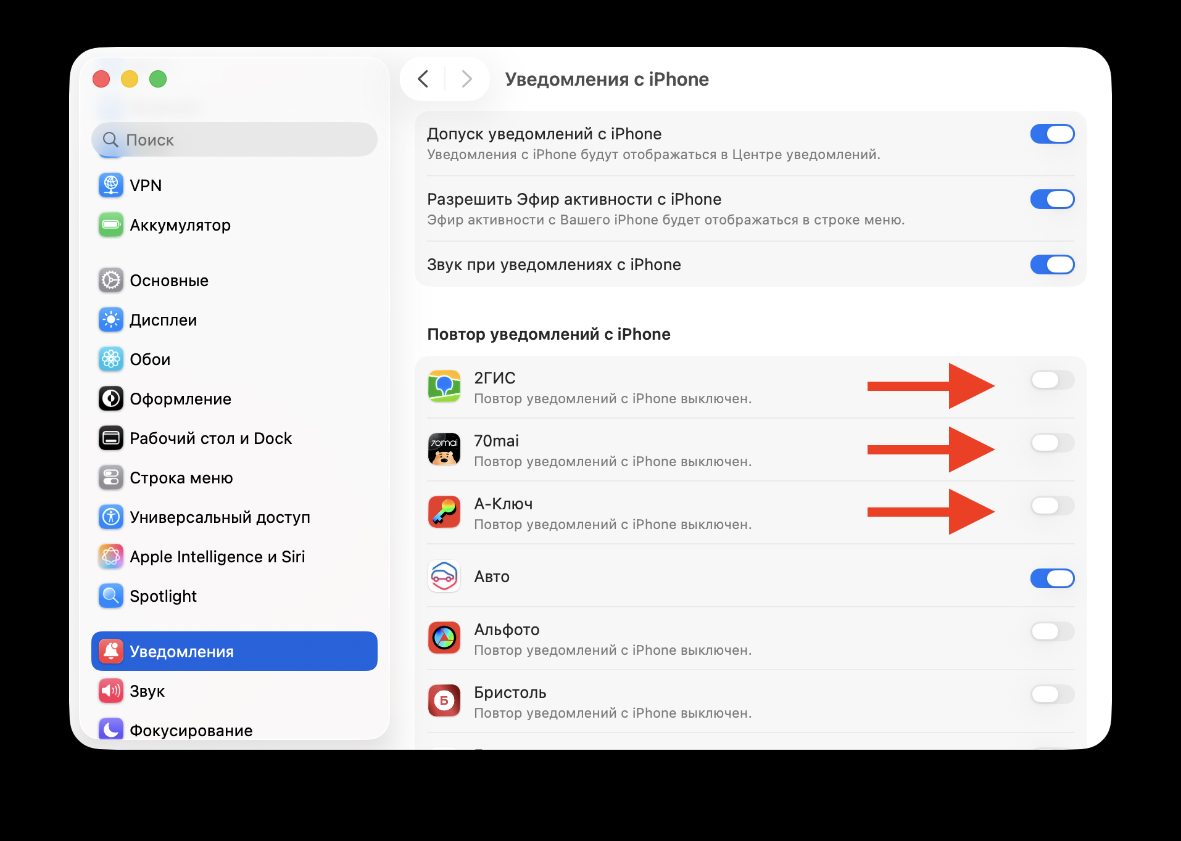1181x841 pixels.
Task: Disable Допуск уведомлений с iPhone
Action: click(x=1052, y=134)
